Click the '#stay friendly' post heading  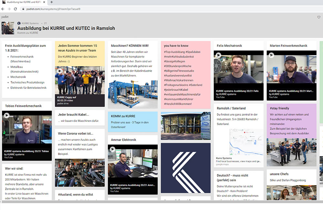point(279,109)
